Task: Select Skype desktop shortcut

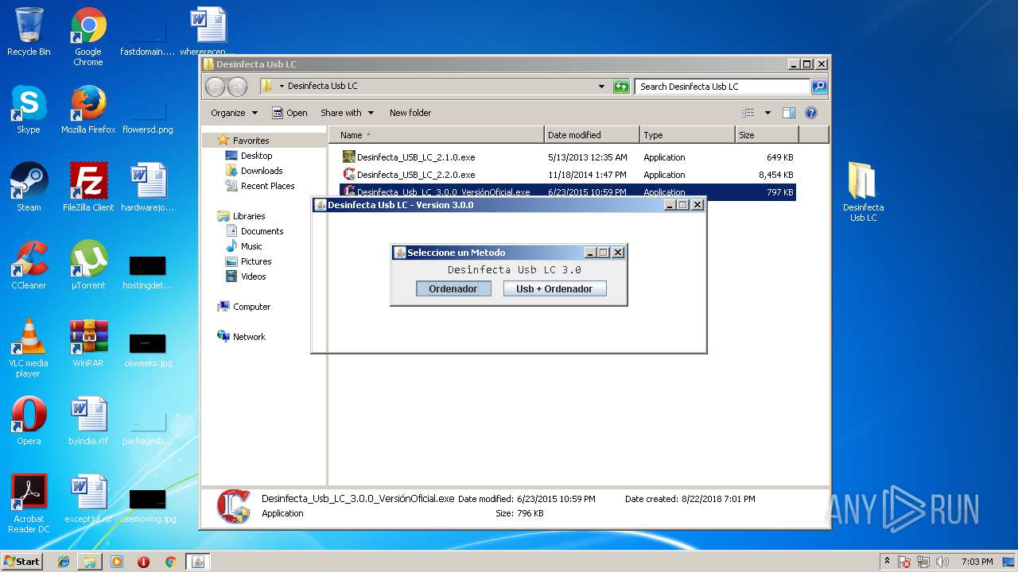Action: (29, 110)
